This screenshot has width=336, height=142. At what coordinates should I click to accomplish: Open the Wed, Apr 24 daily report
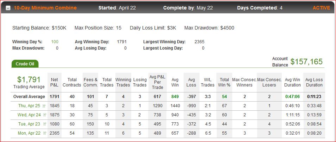29,115
